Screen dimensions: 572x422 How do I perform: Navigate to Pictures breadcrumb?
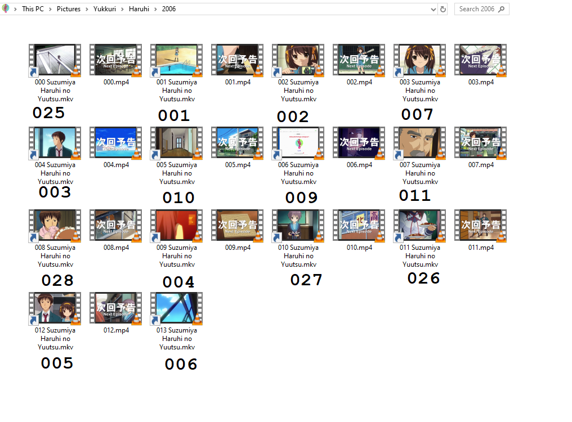click(69, 9)
